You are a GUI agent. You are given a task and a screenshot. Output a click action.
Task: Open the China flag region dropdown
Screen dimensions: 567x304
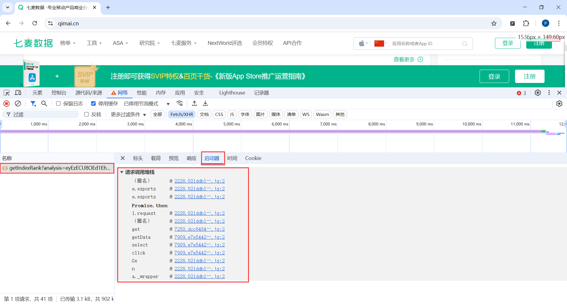coord(381,44)
